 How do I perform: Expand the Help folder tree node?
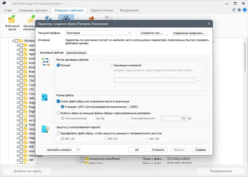18,138
